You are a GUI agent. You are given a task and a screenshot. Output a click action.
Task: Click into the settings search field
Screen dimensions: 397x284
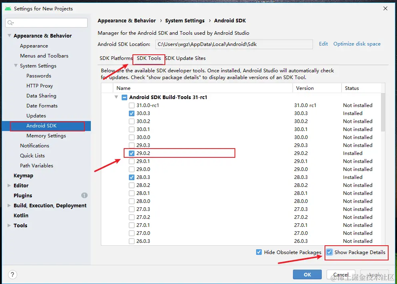tap(46, 23)
